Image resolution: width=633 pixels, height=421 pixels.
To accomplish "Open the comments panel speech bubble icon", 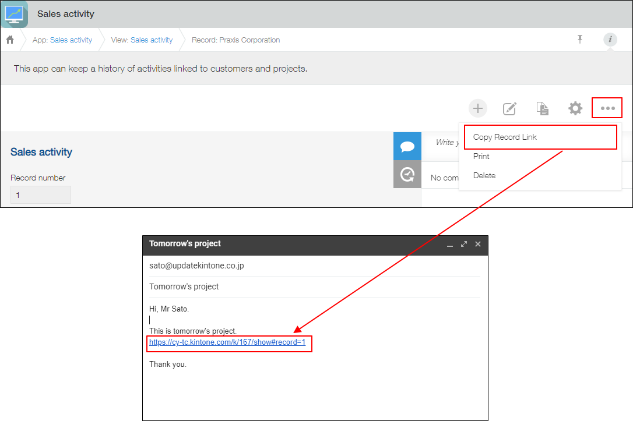I will 407,146.
